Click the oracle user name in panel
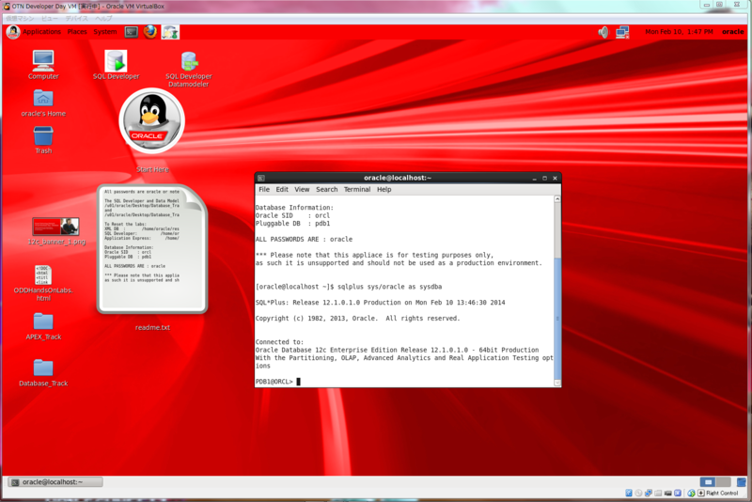The width and height of the screenshot is (752, 502). (x=733, y=32)
